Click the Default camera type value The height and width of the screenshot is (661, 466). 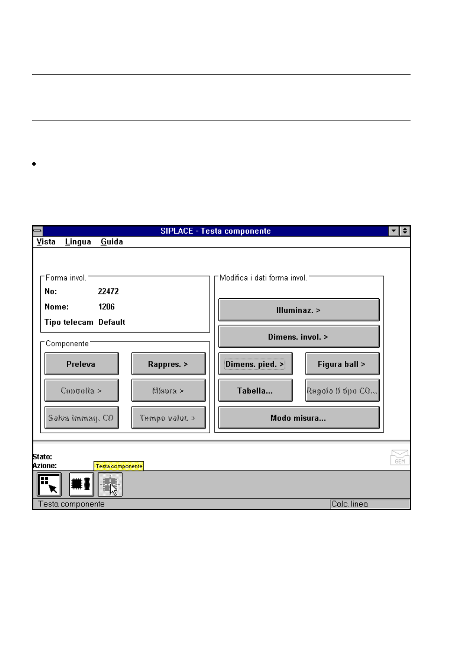[x=112, y=322]
